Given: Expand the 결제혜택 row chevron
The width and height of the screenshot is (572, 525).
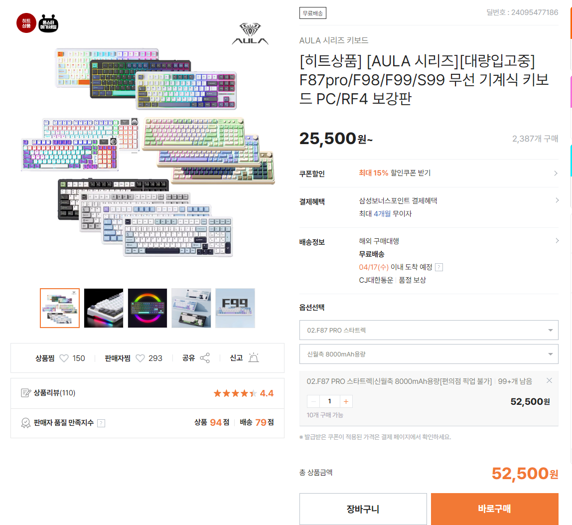Looking at the screenshot, I should [557, 200].
